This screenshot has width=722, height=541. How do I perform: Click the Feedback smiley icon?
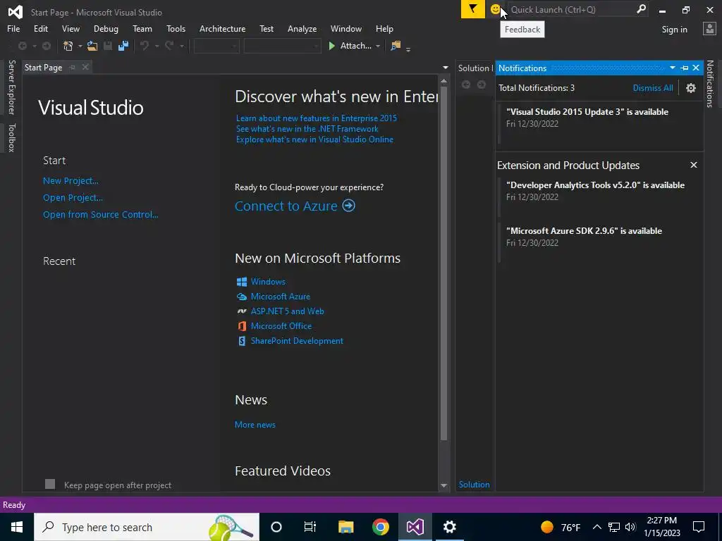point(495,9)
